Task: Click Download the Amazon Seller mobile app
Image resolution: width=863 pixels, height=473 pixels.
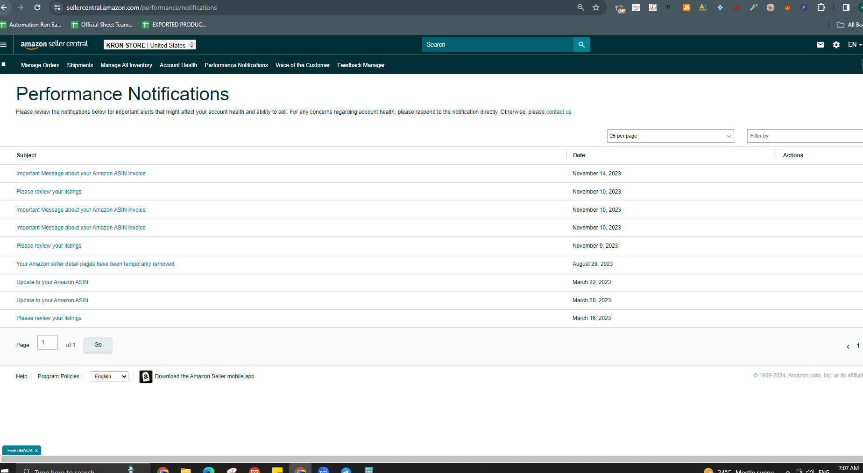Action: tap(205, 376)
